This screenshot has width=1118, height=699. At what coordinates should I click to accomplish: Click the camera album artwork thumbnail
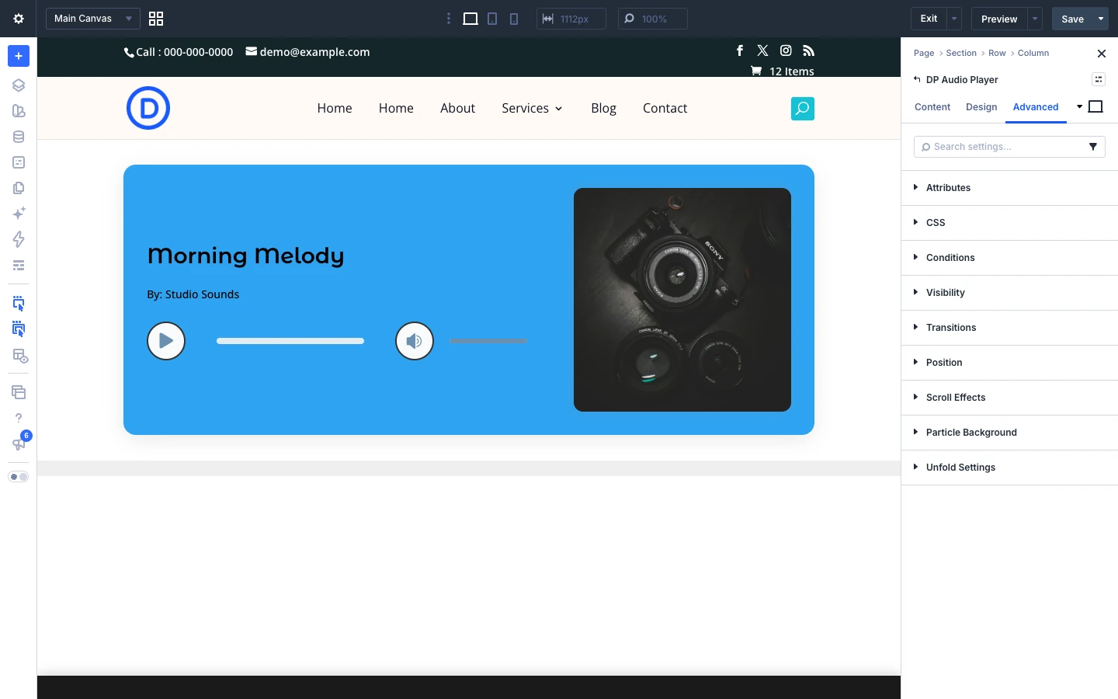pyautogui.click(x=682, y=300)
